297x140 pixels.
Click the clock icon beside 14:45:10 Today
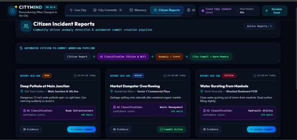[x=75, y=76]
